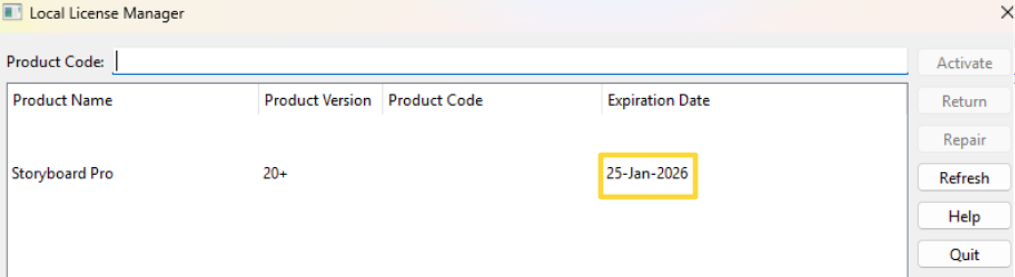The height and width of the screenshot is (277, 1015).
Task: Sort by the Product Version column header
Action: (317, 100)
